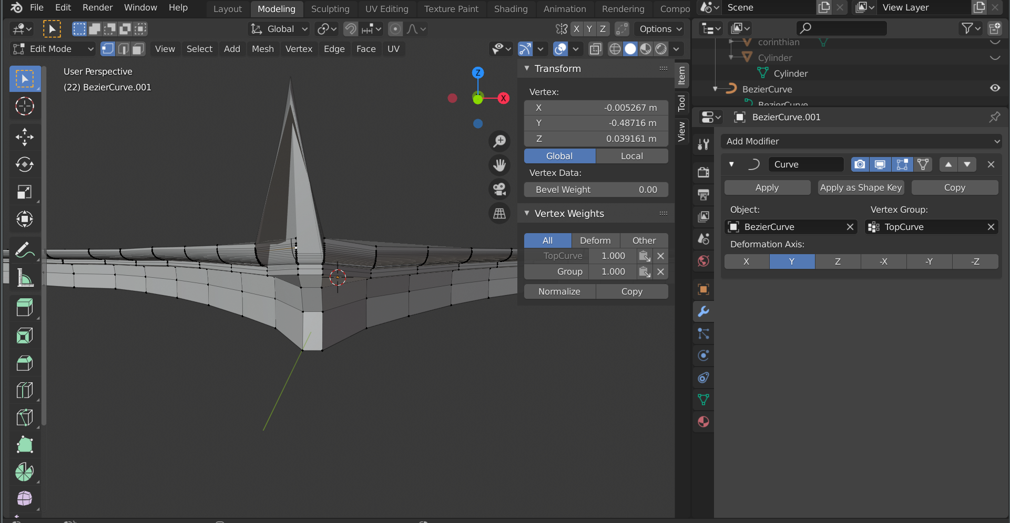Click the Apply modifier button
The image size is (1010, 523).
tap(767, 187)
